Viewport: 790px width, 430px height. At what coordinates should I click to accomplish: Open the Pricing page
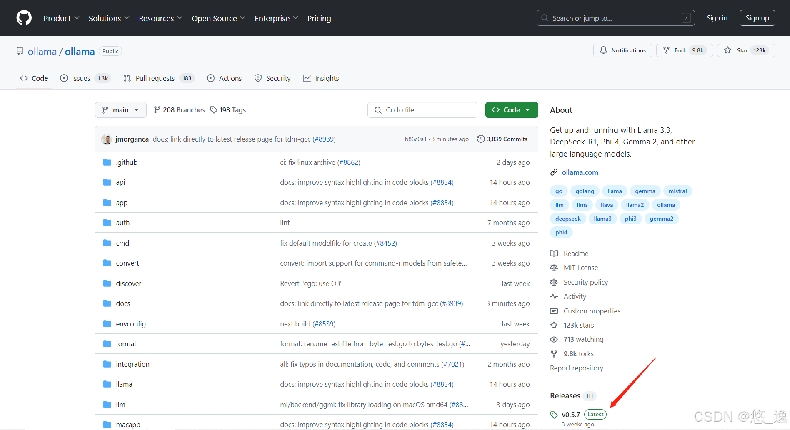319,18
